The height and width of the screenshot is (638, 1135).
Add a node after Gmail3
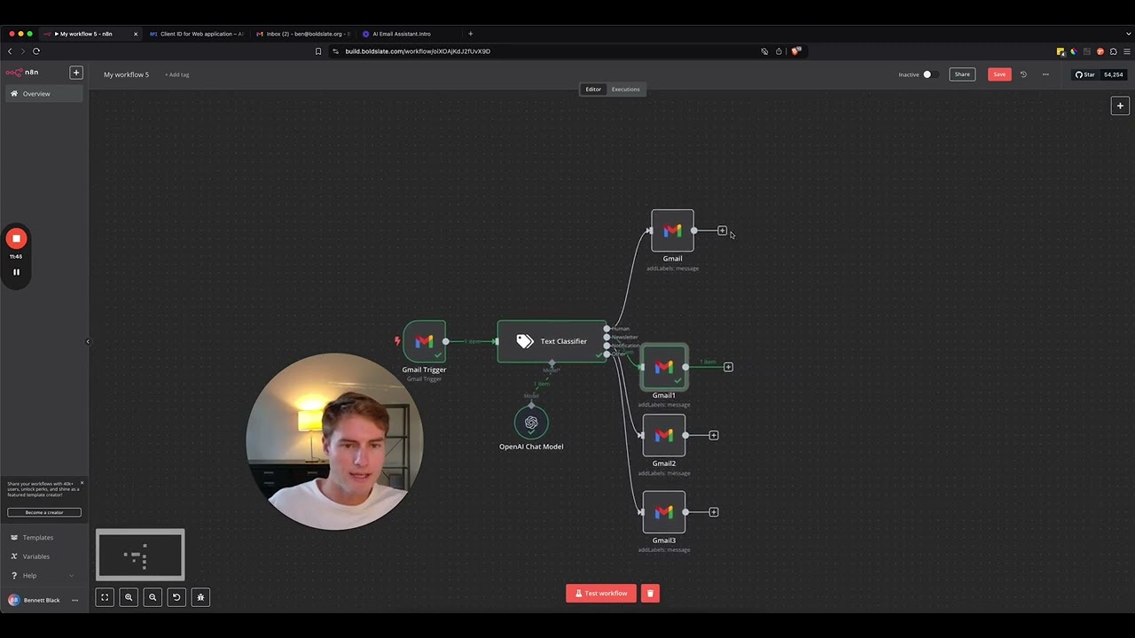click(714, 512)
